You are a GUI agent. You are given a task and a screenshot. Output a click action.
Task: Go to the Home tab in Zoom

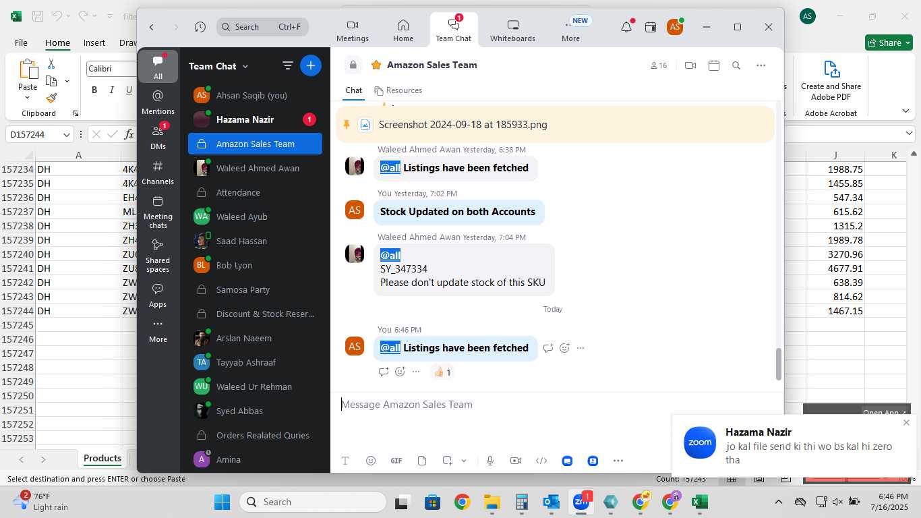pyautogui.click(x=403, y=30)
